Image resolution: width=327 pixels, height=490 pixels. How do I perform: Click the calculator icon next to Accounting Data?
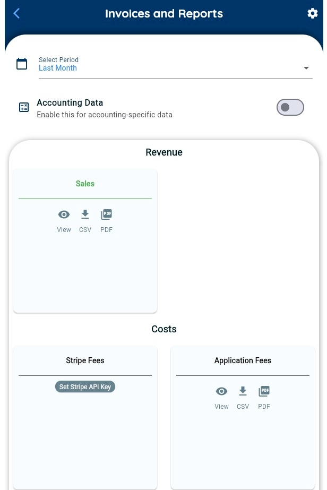pos(24,108)
